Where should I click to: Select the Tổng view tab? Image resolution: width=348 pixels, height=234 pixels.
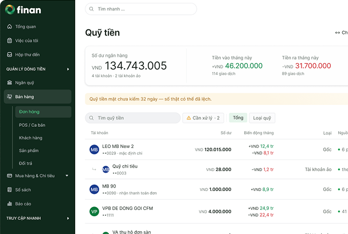point(238,118)
